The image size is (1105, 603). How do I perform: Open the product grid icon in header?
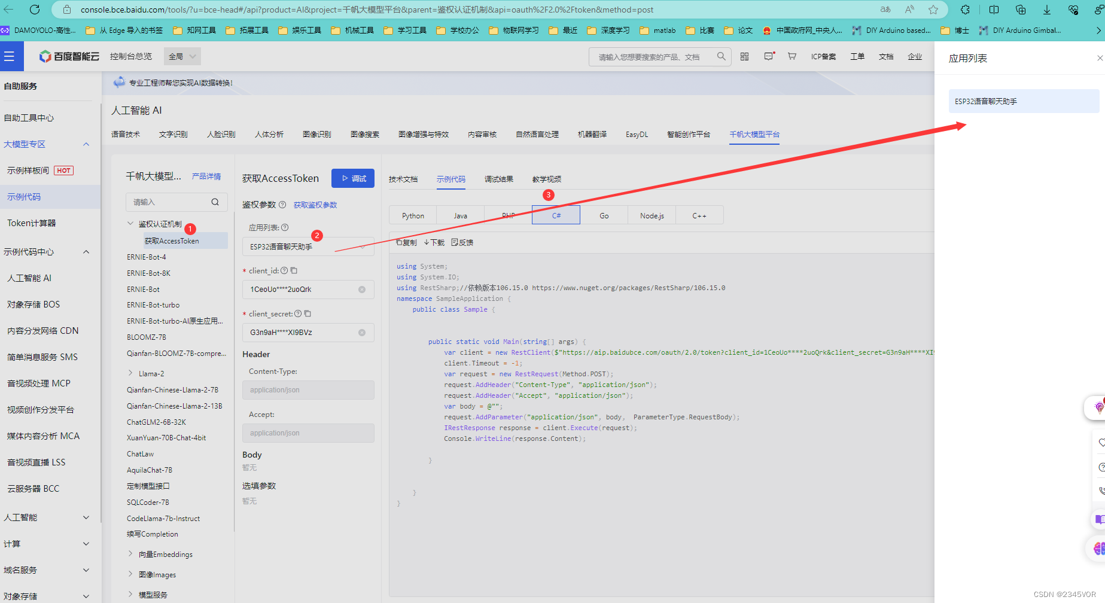point(745,56)
